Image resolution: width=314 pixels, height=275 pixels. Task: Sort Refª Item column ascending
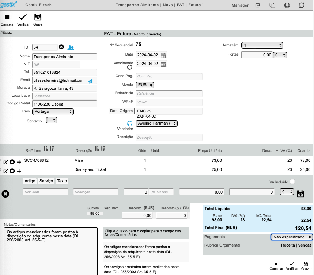[x=46, y=149]
